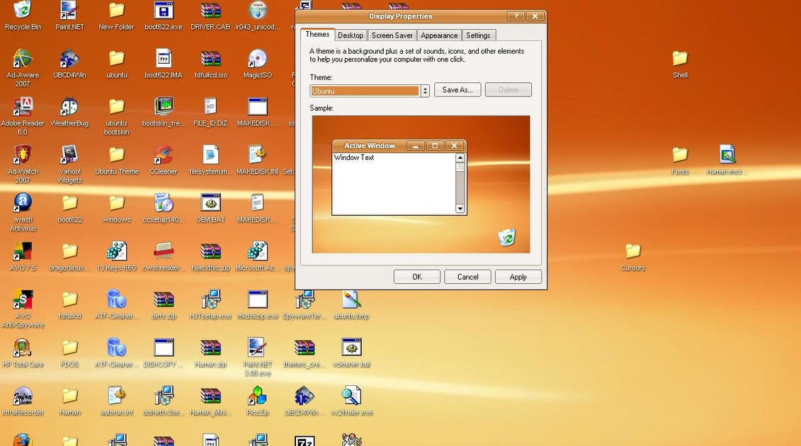Screen dimensions: 801x446
Task: Click the HJTsetup.exe installer icon
Action: coord(210,299)
